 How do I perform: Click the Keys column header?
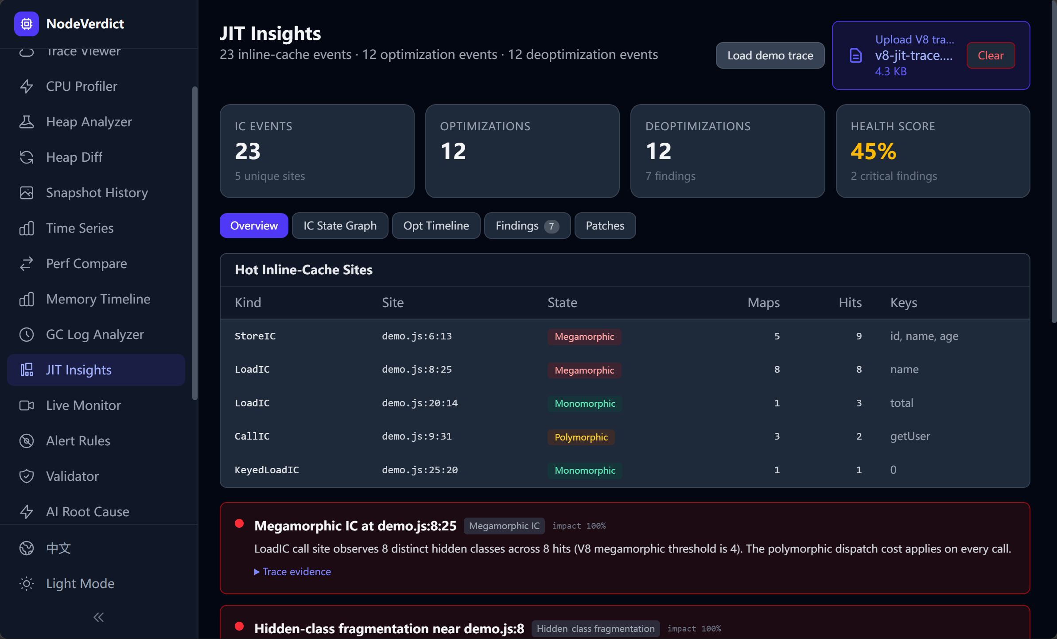pos(904,303)
